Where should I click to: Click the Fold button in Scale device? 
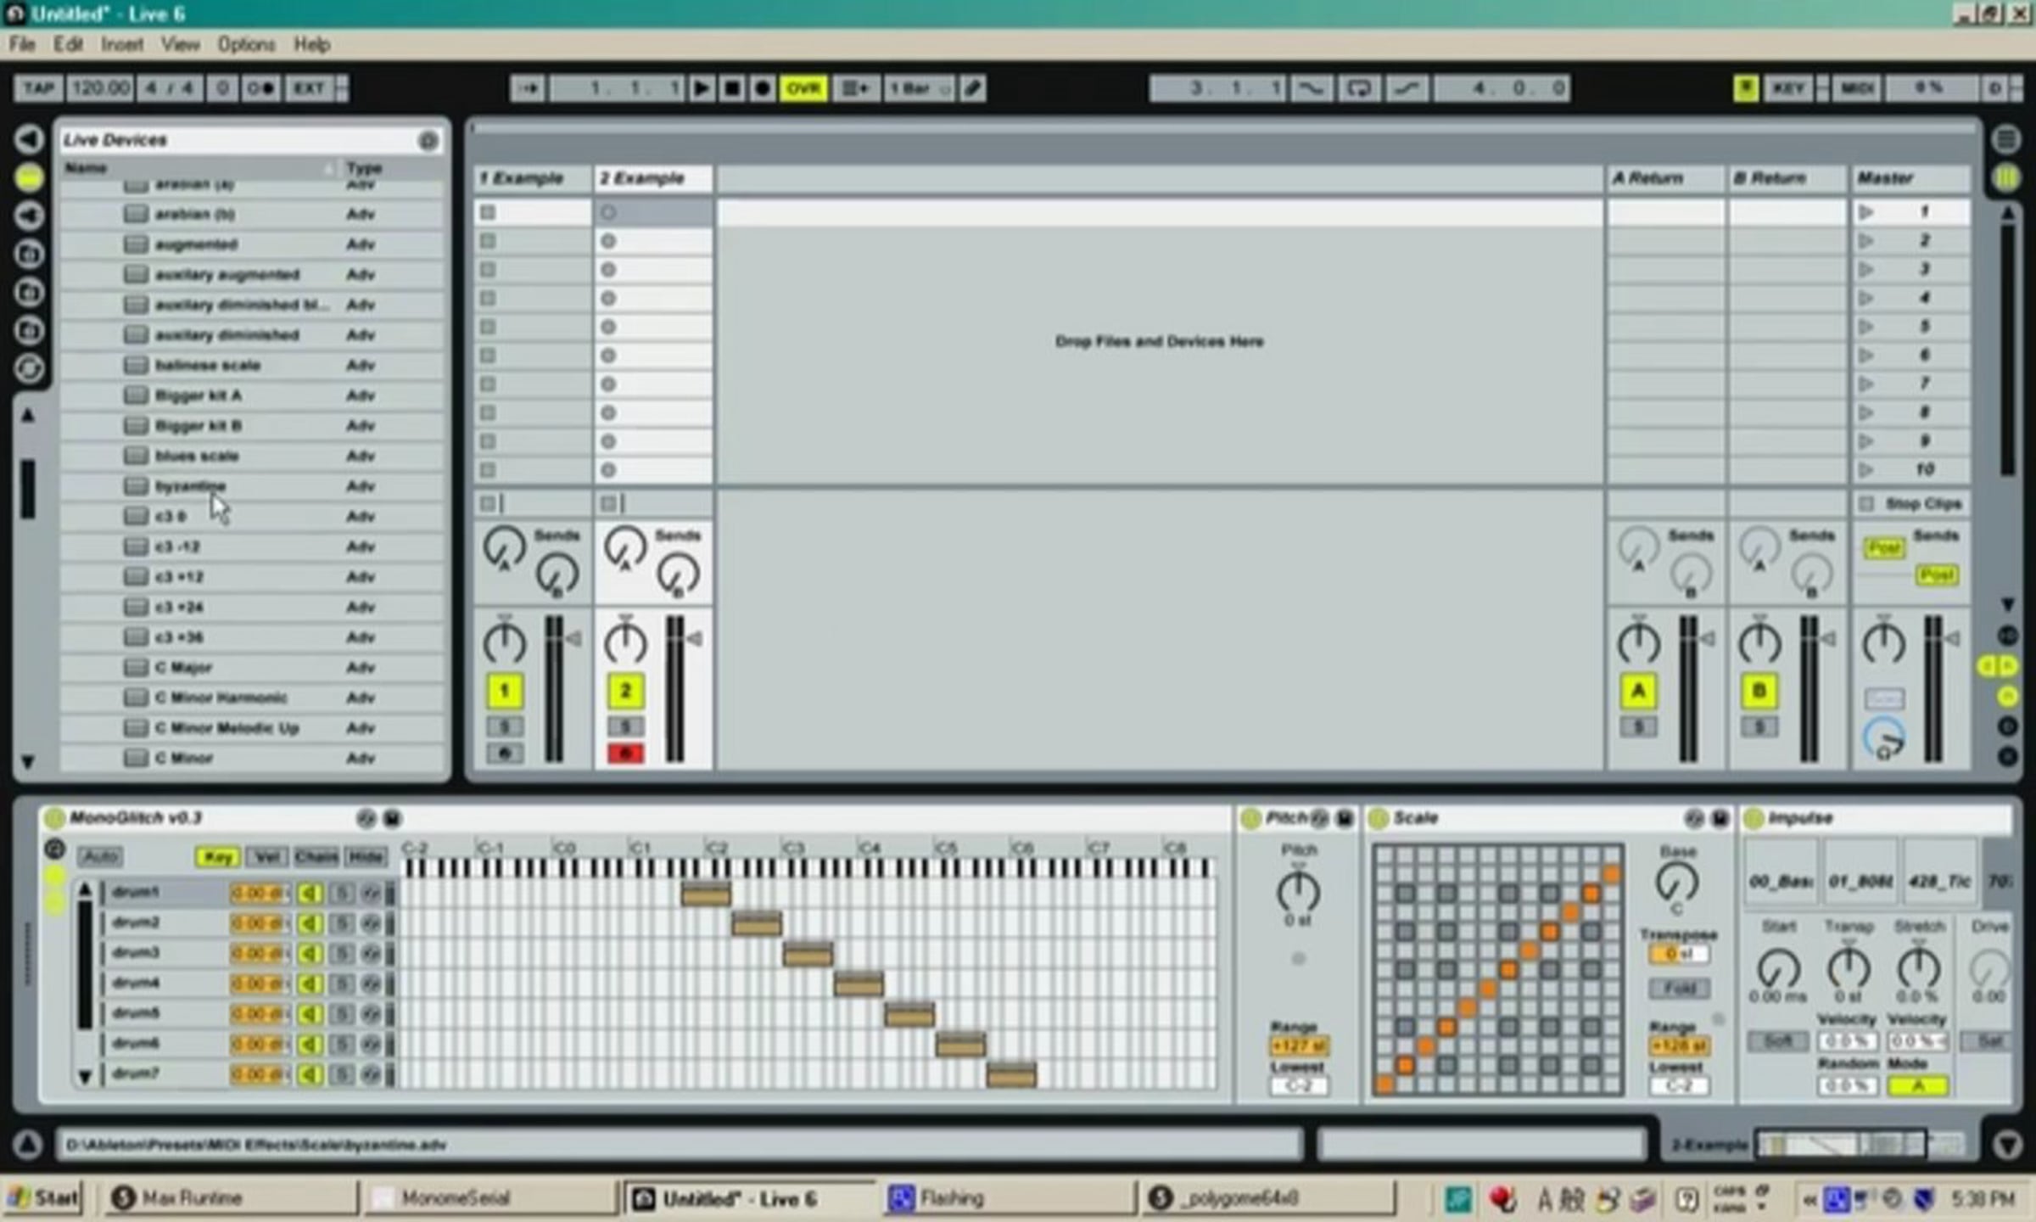pyautogui.click(x=1679, y=988)
